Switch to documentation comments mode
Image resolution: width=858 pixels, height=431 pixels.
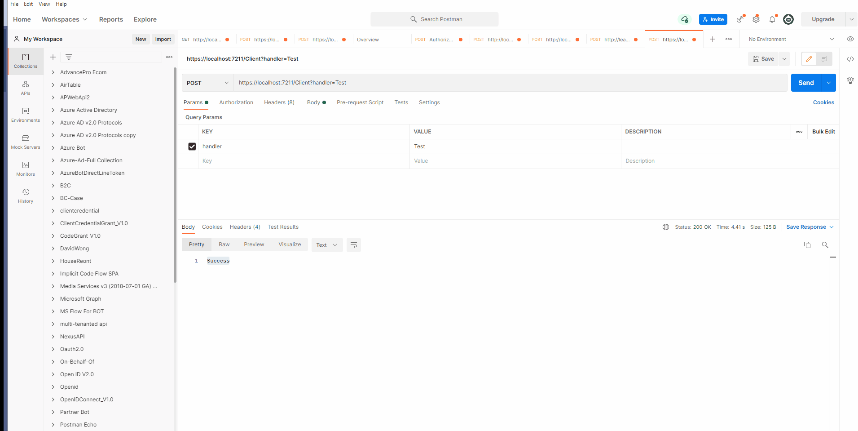click(x=824, y=58)
